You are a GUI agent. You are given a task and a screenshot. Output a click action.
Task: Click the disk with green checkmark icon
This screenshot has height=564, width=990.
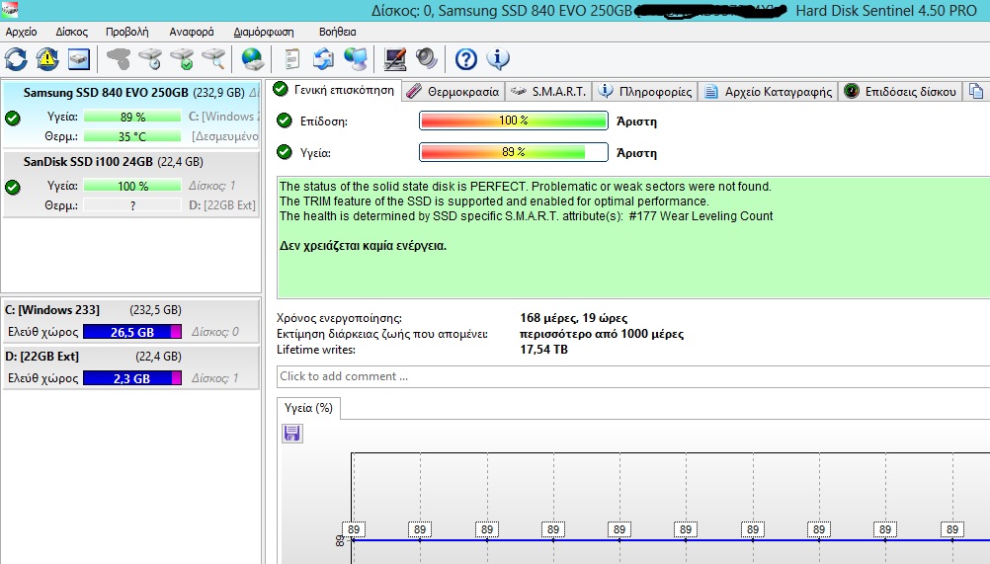click(182, 59)
